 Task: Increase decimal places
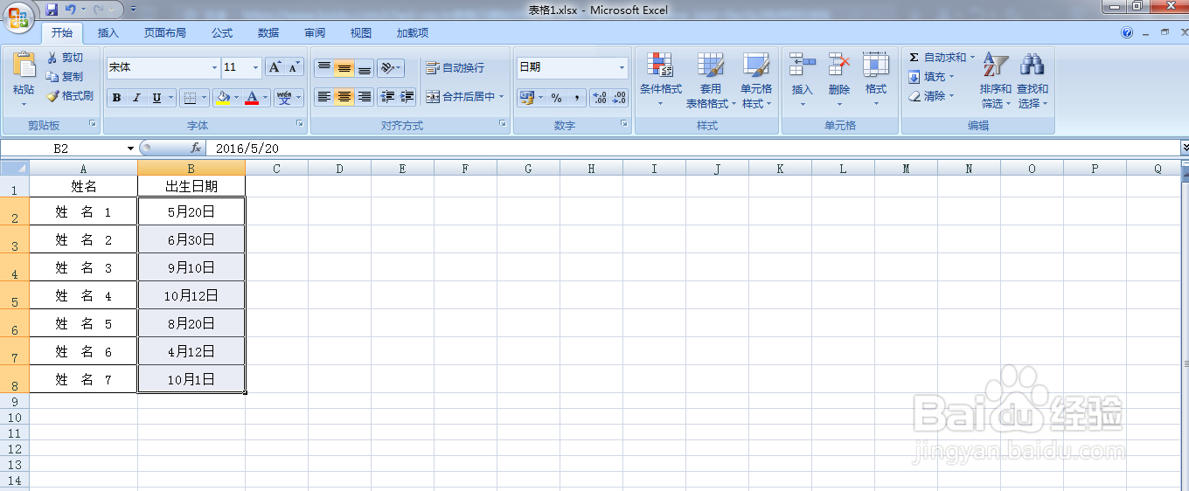600,98
